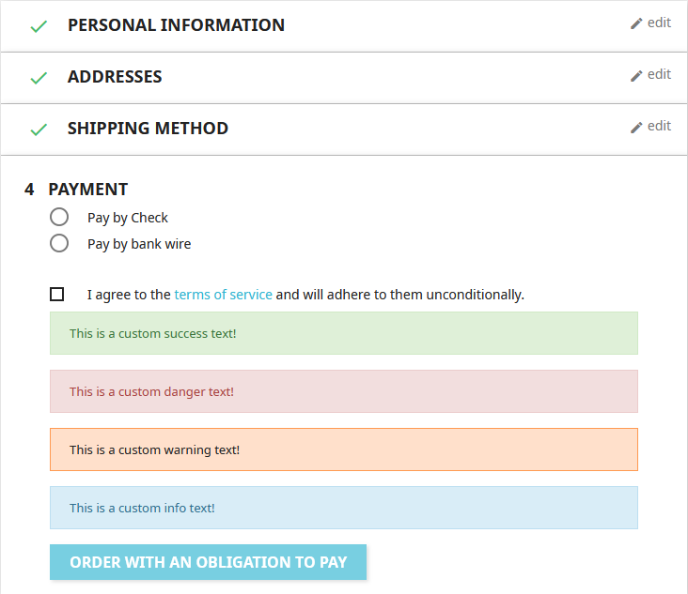Expand the Personal Information section header
The image size is (688, 594).
[176, 25]
